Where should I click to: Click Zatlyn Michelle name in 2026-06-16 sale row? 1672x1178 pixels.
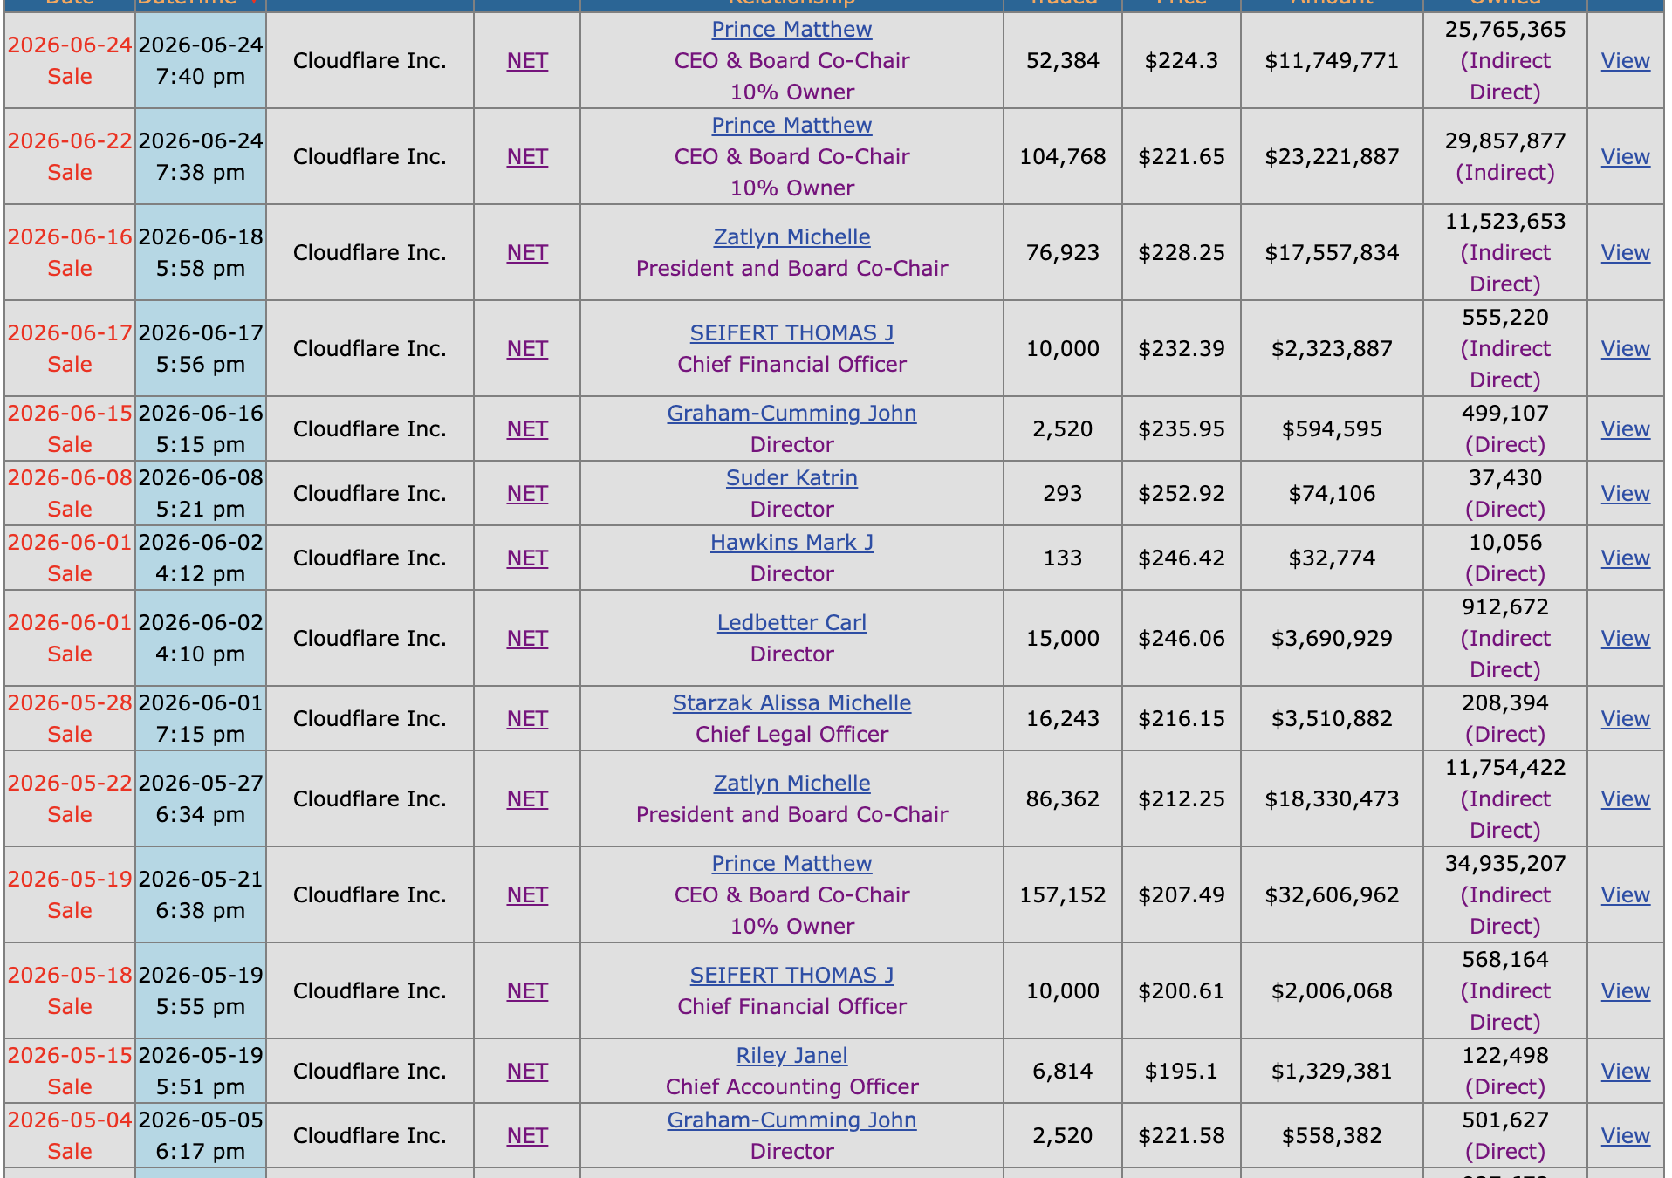tap(791, 237)
